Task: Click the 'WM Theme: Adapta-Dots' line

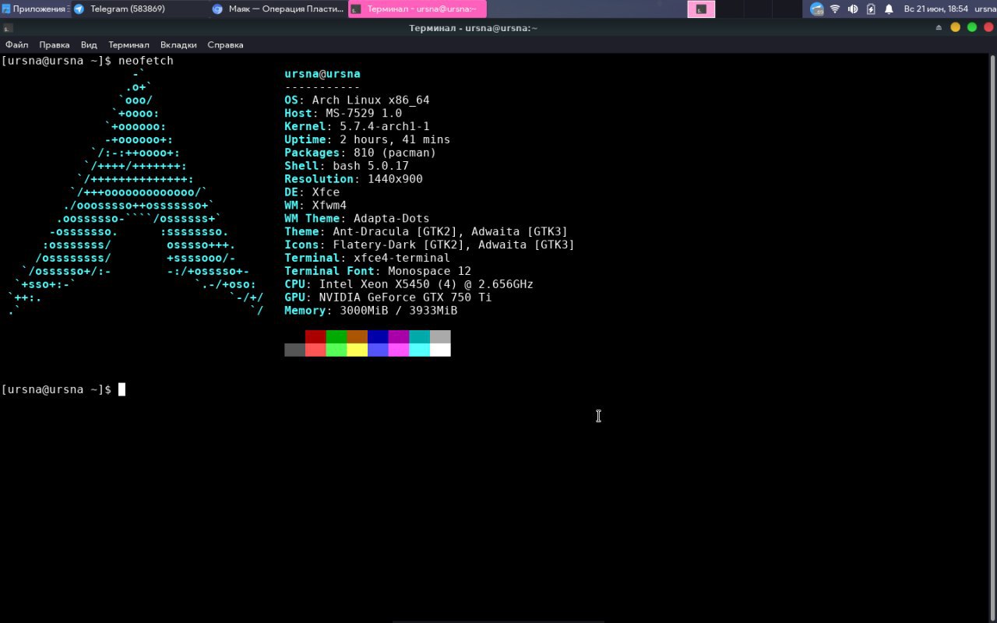Action: [x=357, y=219]
